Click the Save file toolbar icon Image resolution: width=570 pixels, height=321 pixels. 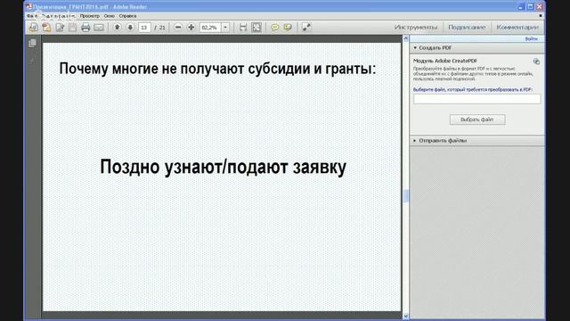(72, 28)
